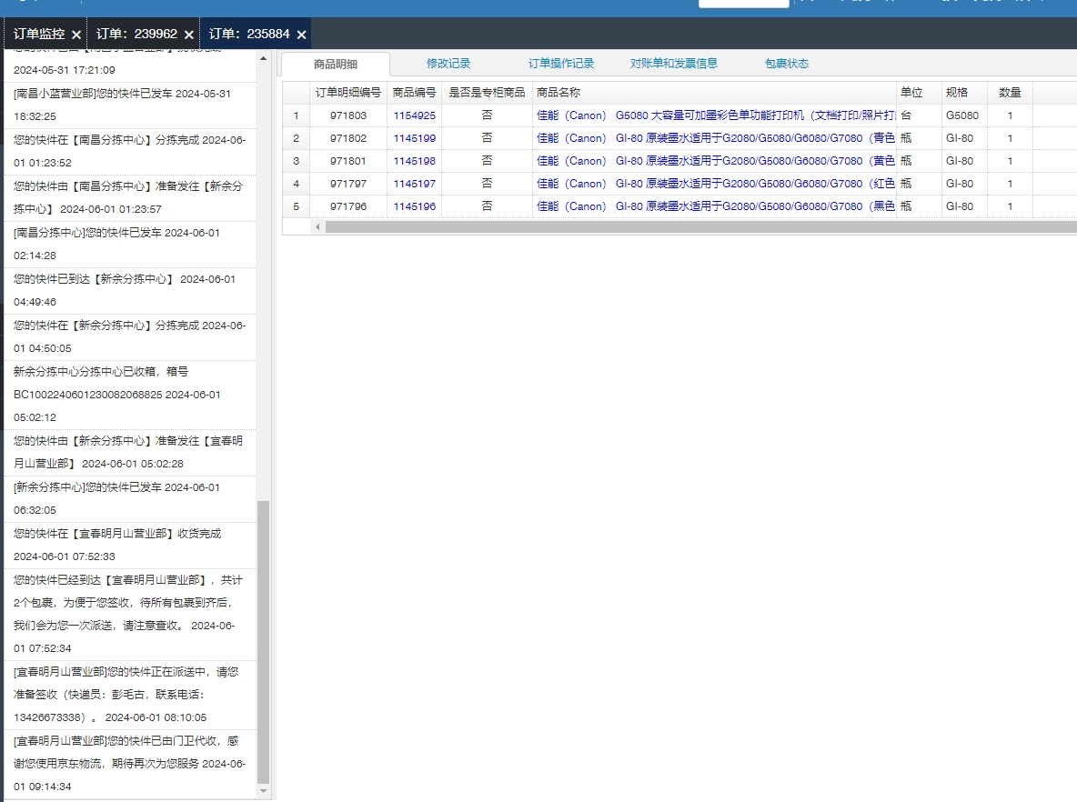Click the product table horizontal scrollbar thumb
This screenshot has height=802, width=1077.
701,226
